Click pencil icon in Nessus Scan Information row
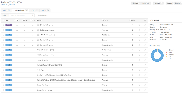The image size is (182, 94). click(x=145, y=85)
